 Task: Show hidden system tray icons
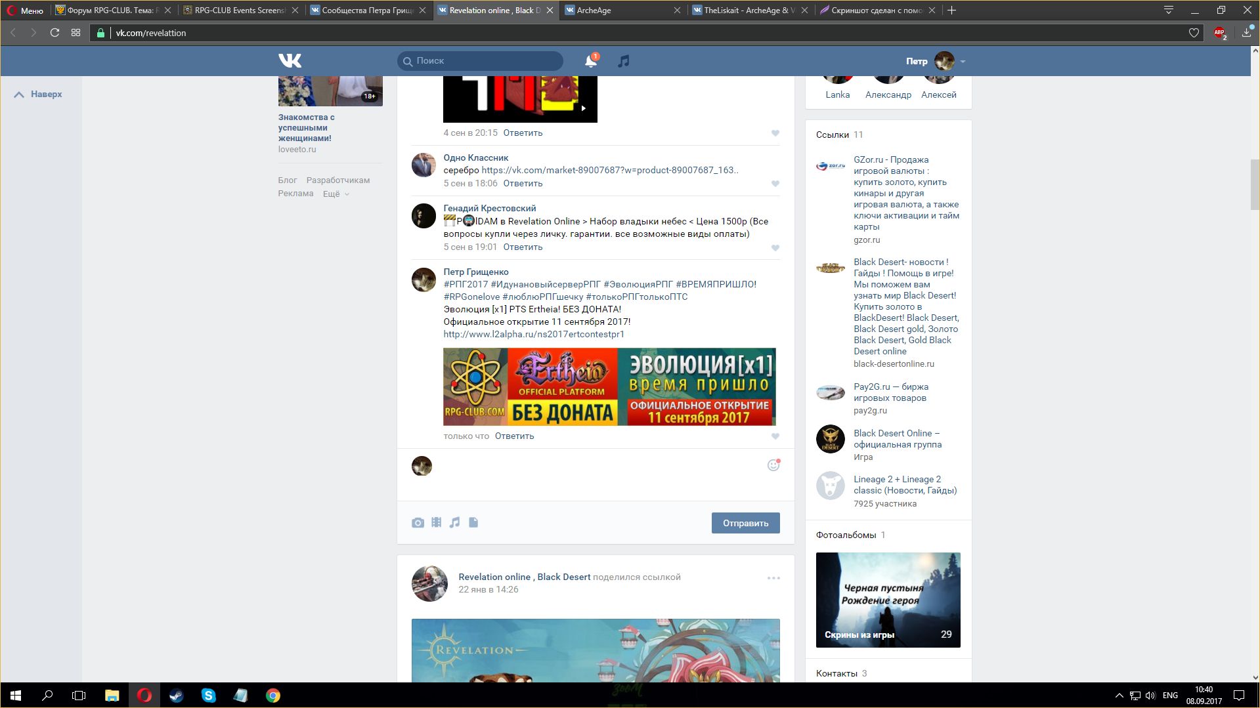[1119, 696]
